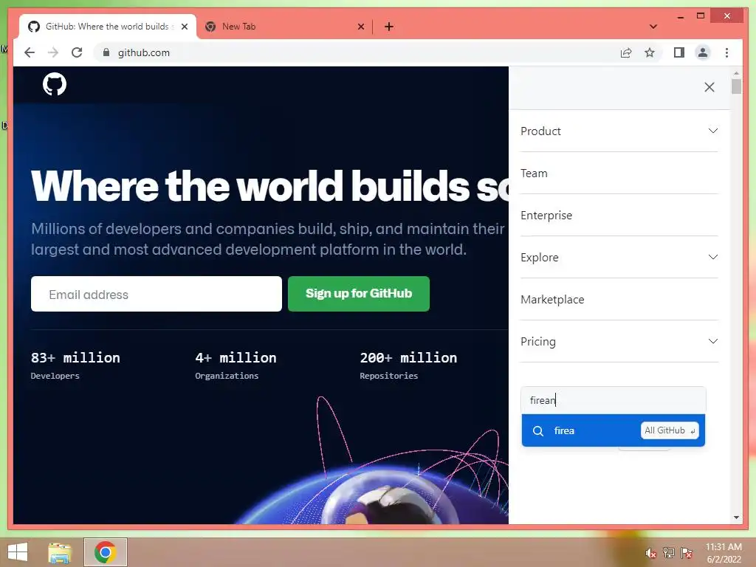This screenshot has height=567, width=756.
Task: Switch to the New Tab tab
Action: [284, 27]
